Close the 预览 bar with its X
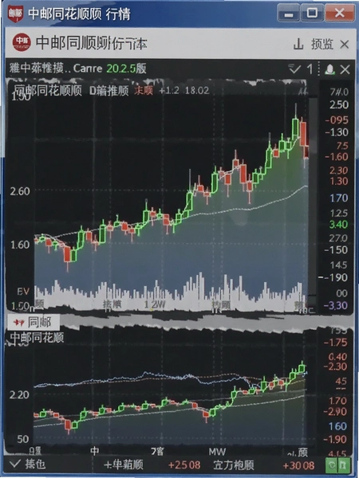Viewport: 359px width, 478px height. pyautogui.click(x=345, y=45)
